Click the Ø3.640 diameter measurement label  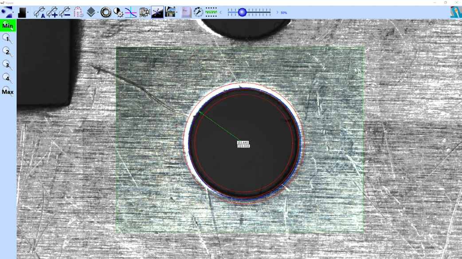(x=243, y=142)
